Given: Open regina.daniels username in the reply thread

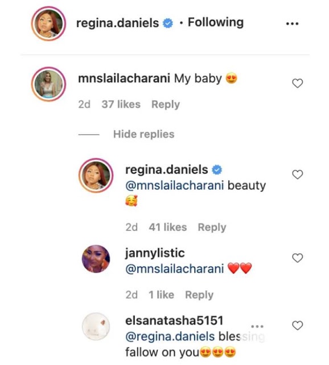Looking at the screenshot, I should pyautogui.click(x=166, y=170).
